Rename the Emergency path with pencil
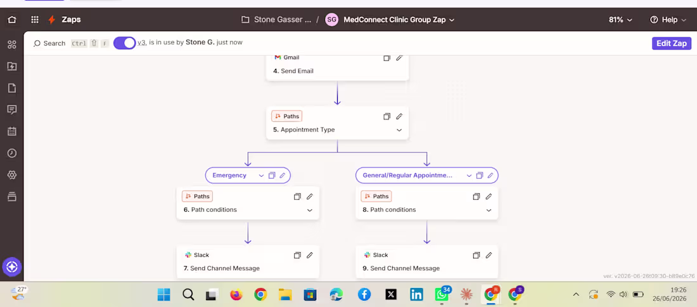This screenshot has width=697, height=307. [282, 176]
